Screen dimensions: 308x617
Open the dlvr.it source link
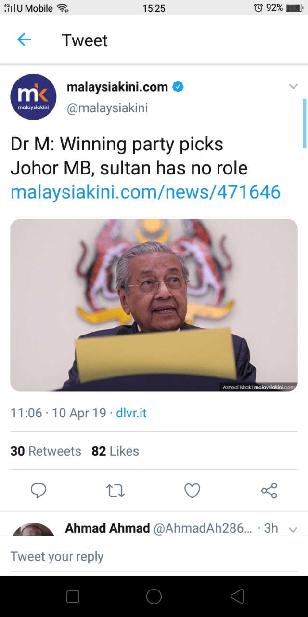(131, 413)
